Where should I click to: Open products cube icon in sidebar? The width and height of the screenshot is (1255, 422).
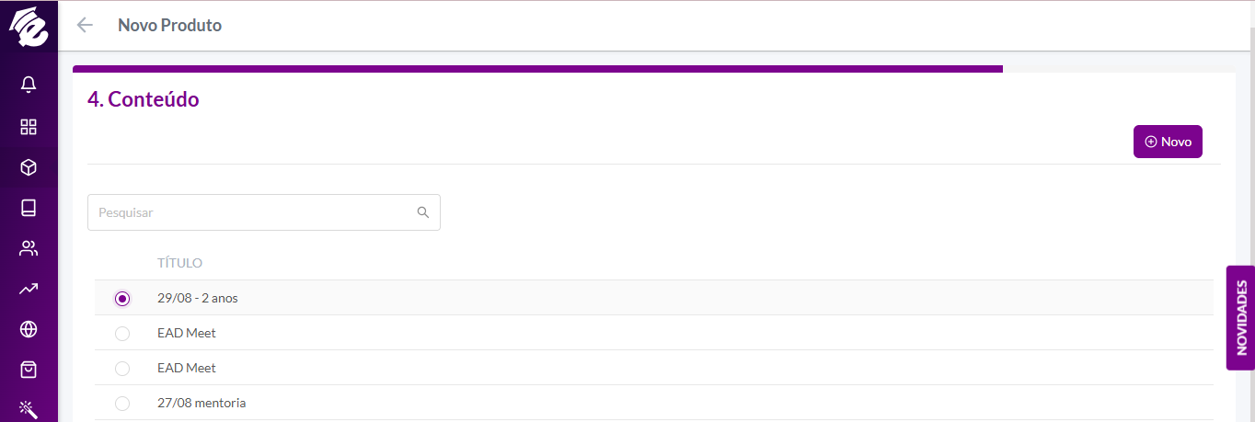29,167
